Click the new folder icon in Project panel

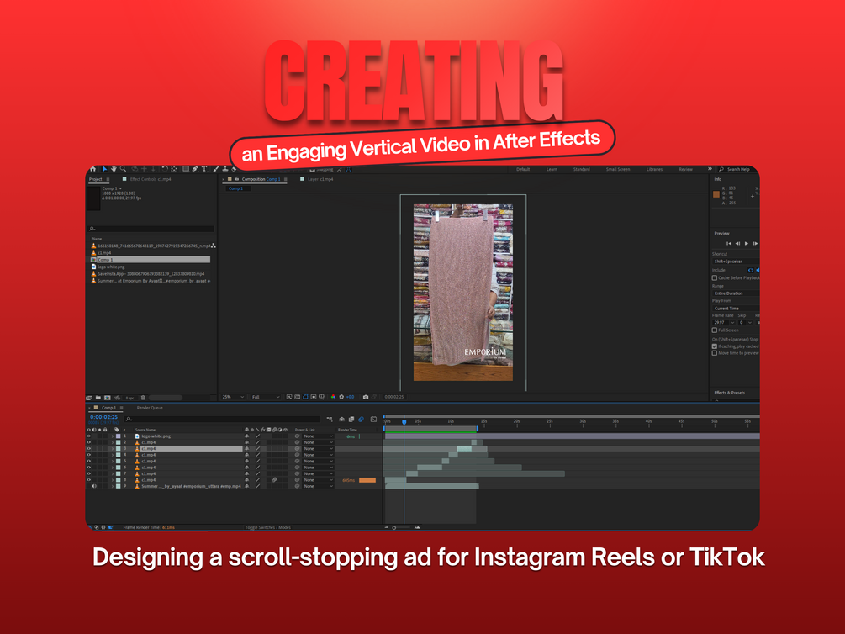(x=98, y=398)
